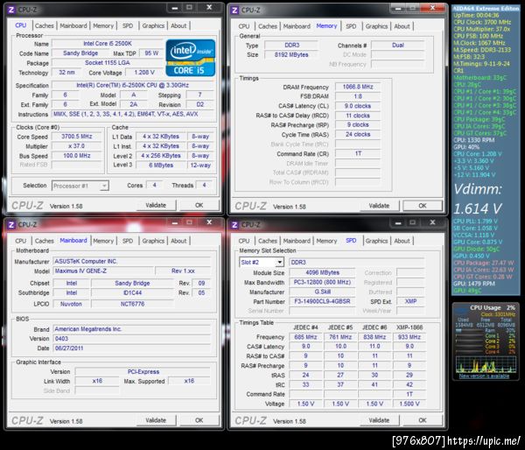Screen dimensions: 525x450
Task: Switch to CPU tab in SPD window
Action: 244,241
